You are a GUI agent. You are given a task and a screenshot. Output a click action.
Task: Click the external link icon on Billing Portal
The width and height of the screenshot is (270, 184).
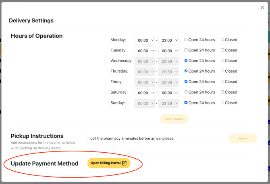coord(124,163)
